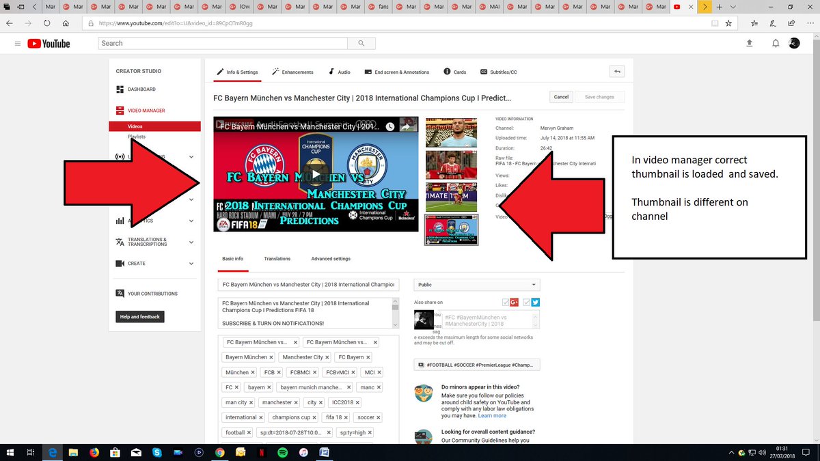The height and width of the screenshot is (461, 820).
Task: Open the Public privacy dropdown
Action: point(477,285)
